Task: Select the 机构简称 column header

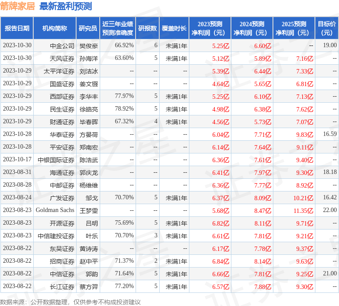Action: click(x=55, y=28)
